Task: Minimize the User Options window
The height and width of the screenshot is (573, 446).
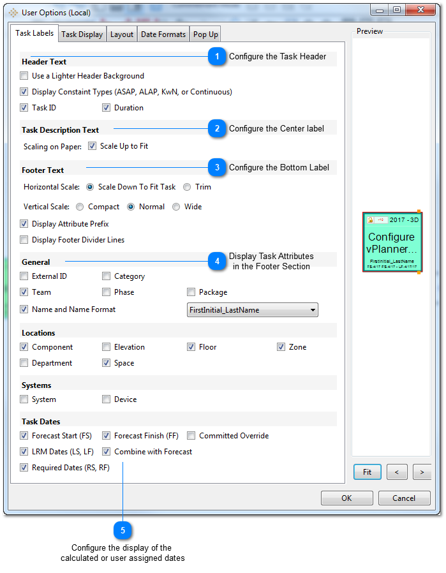Action: click(380, 10)
